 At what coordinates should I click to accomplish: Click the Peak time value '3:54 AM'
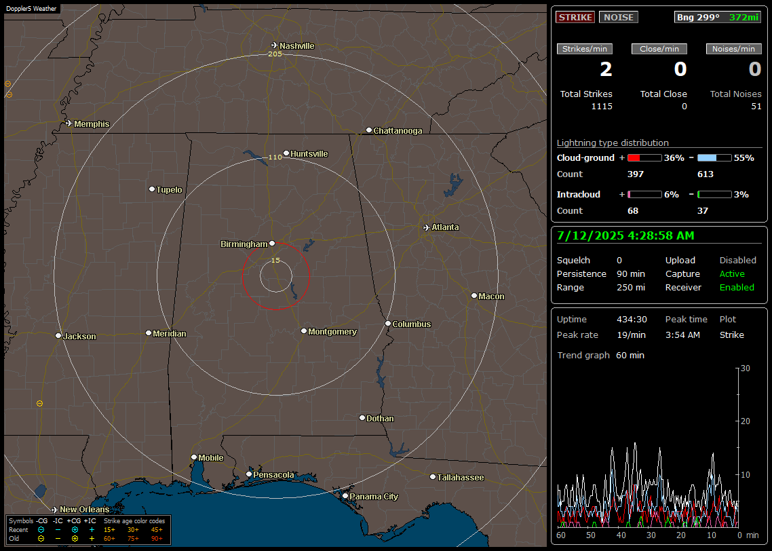[682, 335]
